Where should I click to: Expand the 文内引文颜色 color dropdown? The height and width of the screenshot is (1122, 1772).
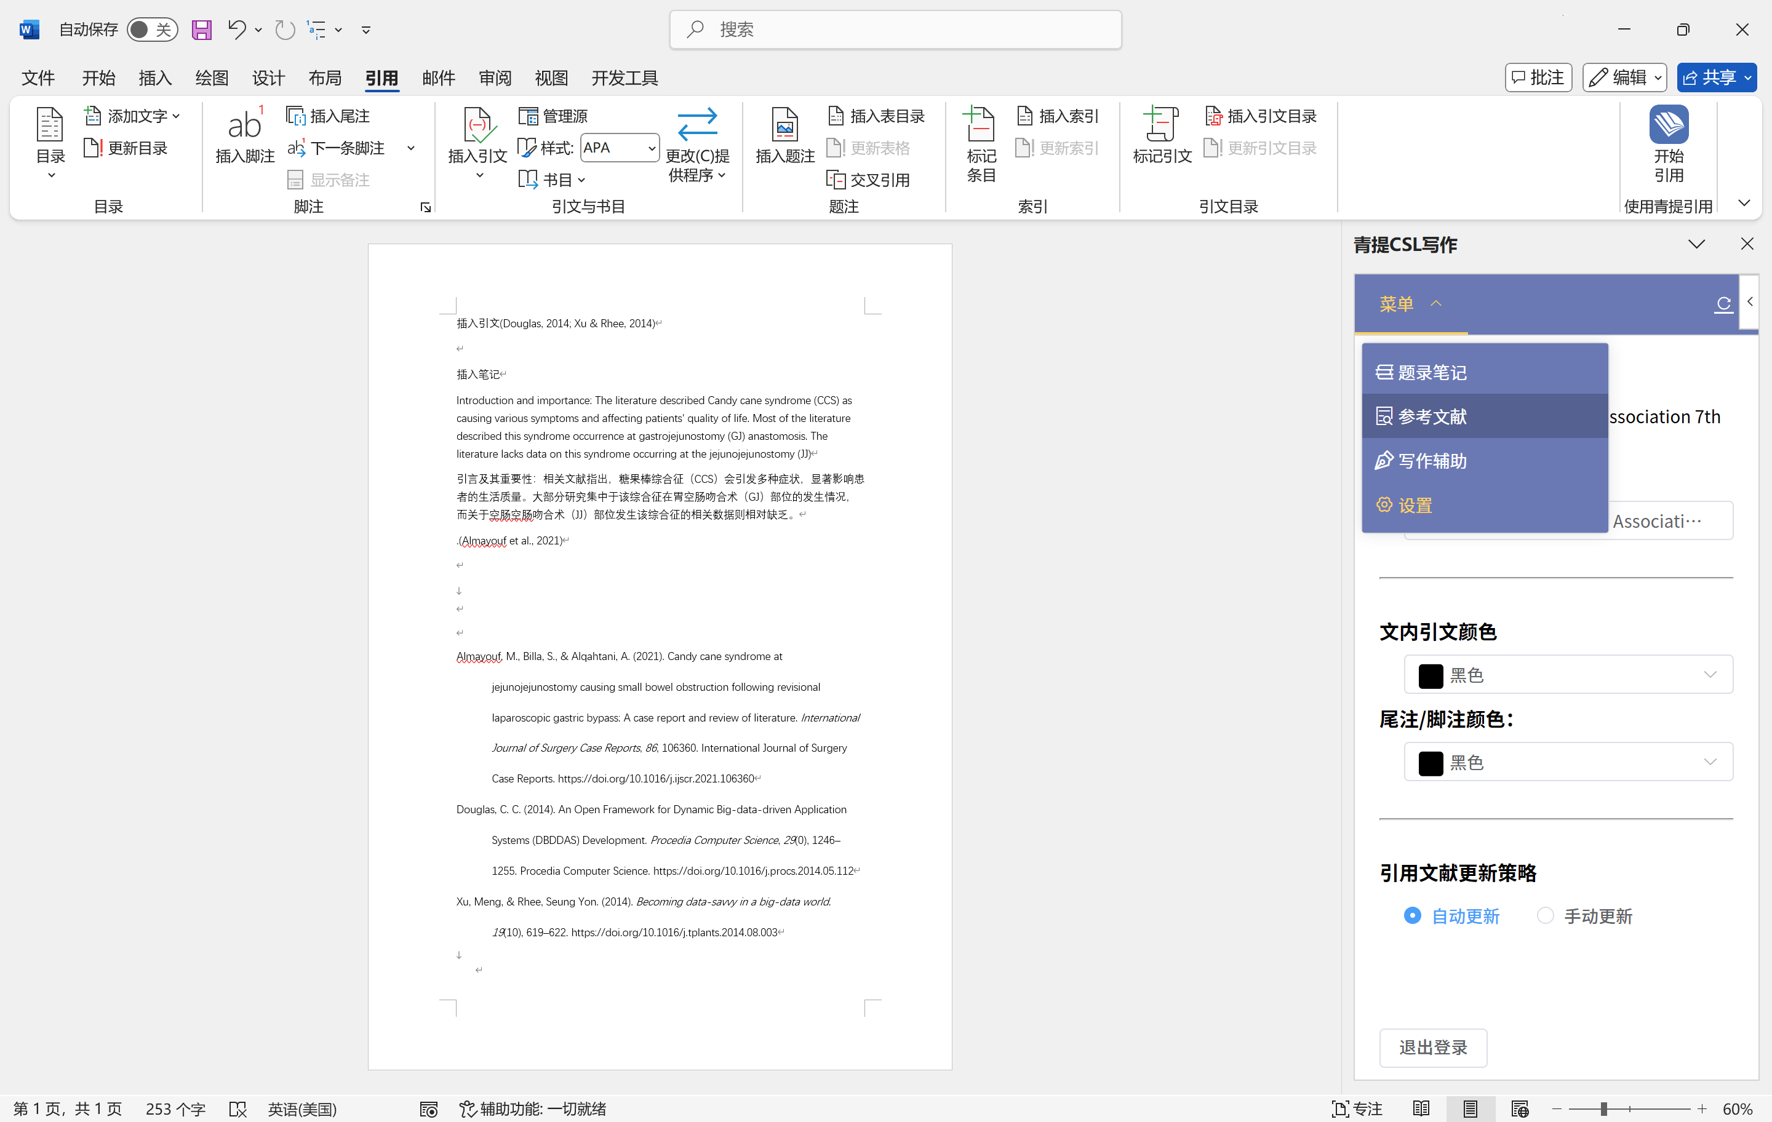(x=1568, y=675)
